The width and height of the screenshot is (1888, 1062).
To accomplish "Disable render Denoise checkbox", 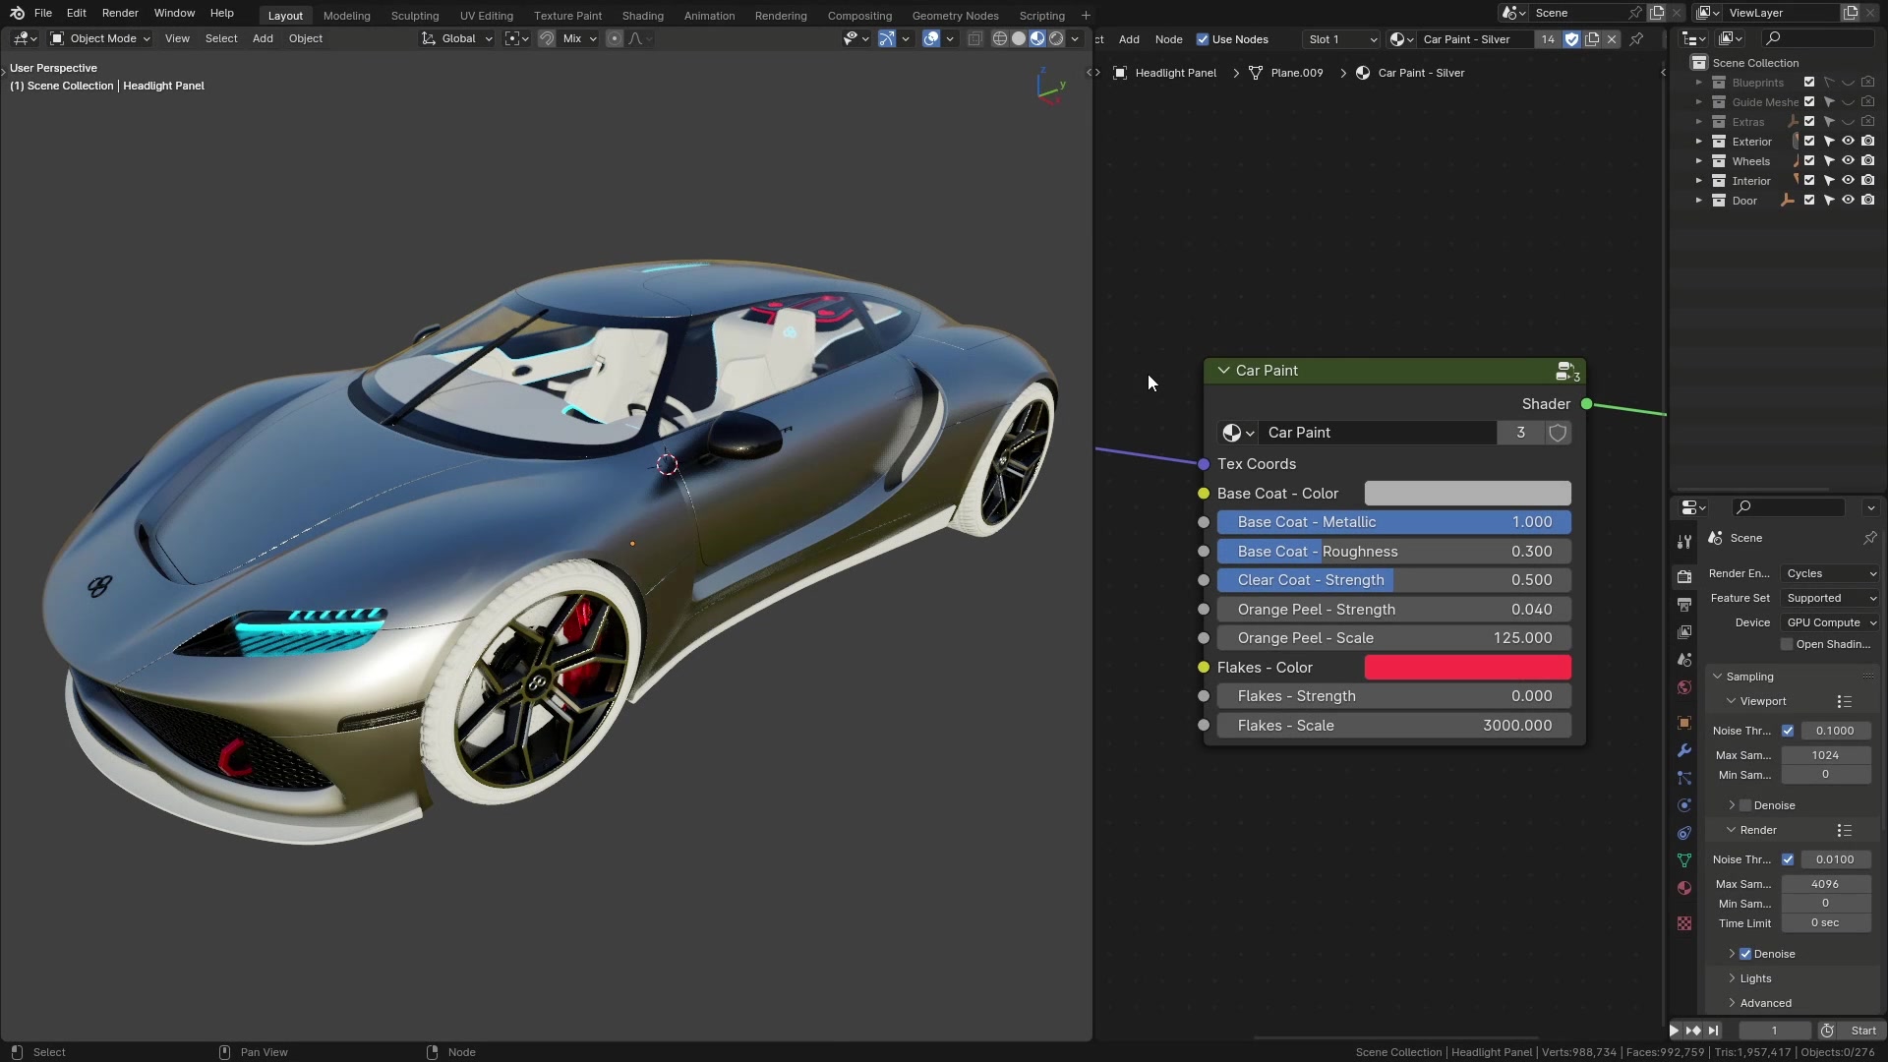I will 1745,954.
